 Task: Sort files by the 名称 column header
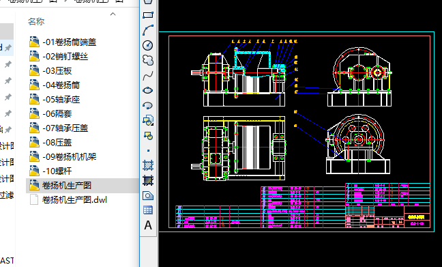coord(36,21)
